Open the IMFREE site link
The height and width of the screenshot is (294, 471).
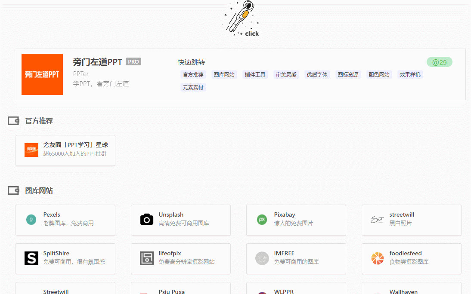(284, 254)
